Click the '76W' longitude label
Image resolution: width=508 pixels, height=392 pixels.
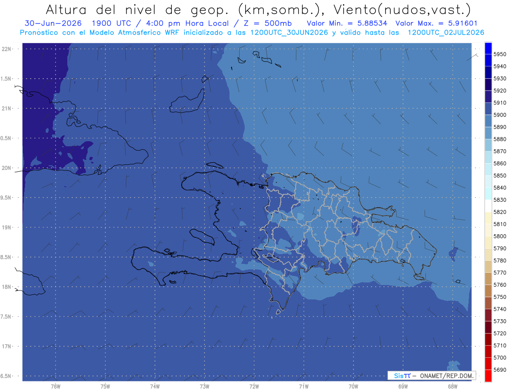[x=55, y=387]
